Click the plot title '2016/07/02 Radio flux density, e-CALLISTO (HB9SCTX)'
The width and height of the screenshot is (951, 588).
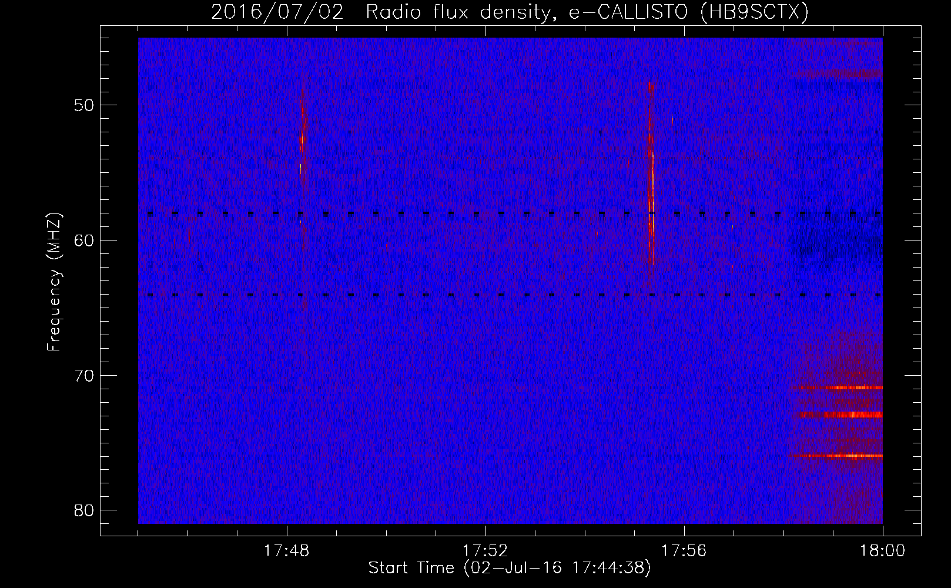coord(510,11)
